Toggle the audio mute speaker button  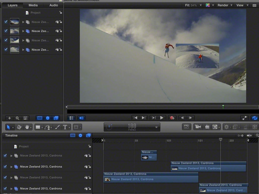(81, 118)
